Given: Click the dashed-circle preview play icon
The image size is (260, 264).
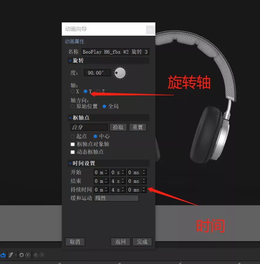Looking at the screenshot, I should coord(28,255).
